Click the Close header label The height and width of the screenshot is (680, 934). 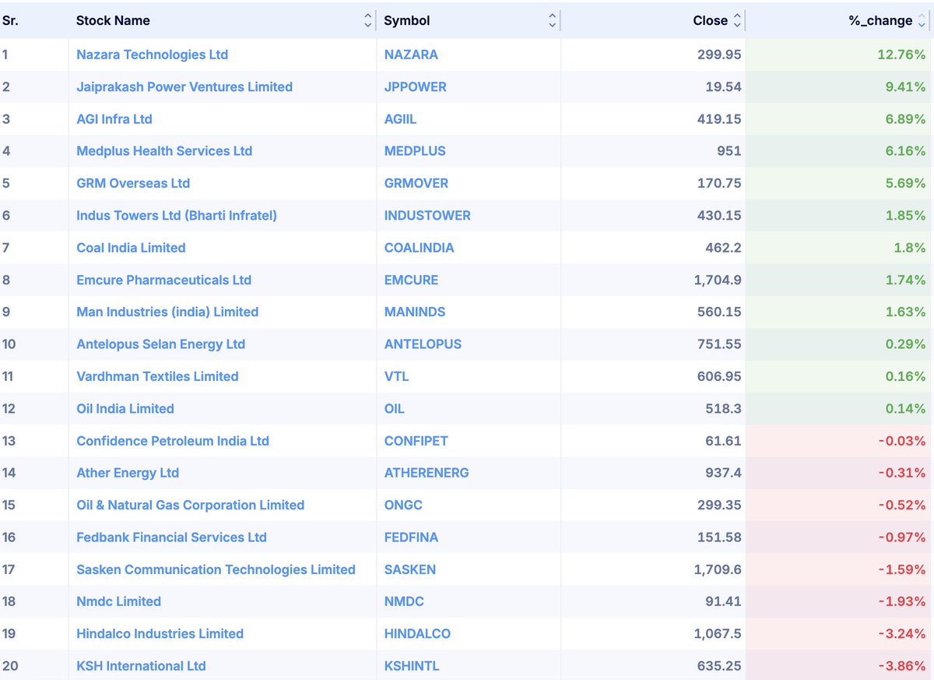point(711,21)
